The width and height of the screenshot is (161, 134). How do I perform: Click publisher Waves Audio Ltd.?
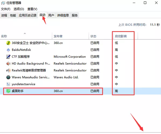pyautogui.click(x=66, y=77)
